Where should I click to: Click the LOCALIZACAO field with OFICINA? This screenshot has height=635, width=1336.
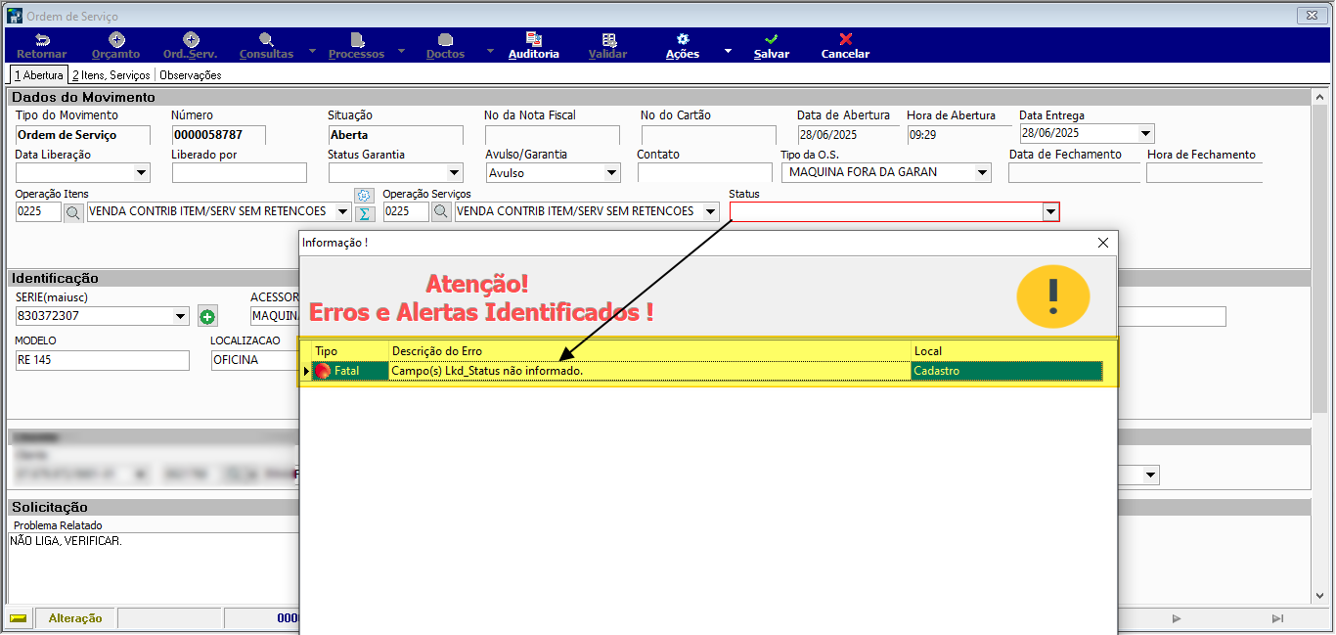pyautogui.click(x=254, y=360)
